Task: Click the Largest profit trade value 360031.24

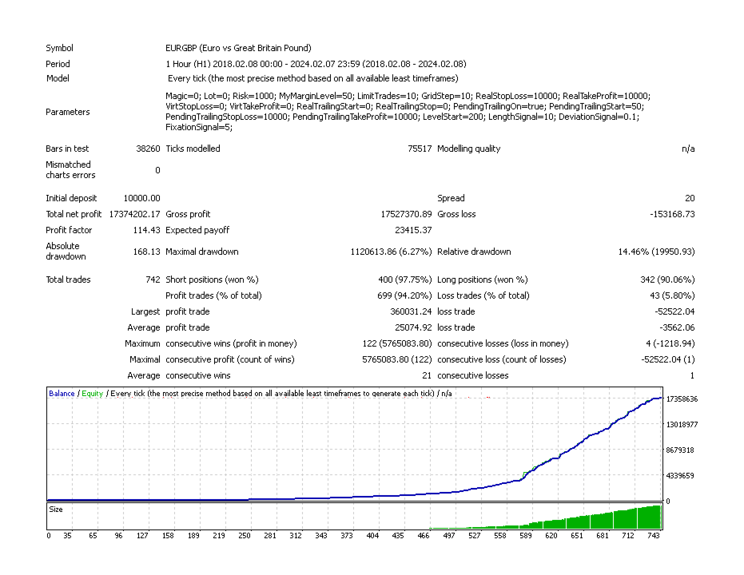Action: coord(411,311)
